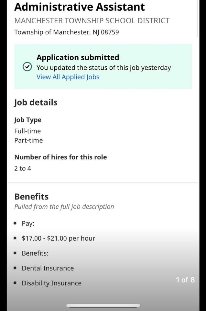Tap the Number of hires label
The width and height of the screenshot is (206, 311).
click(60, 157)
